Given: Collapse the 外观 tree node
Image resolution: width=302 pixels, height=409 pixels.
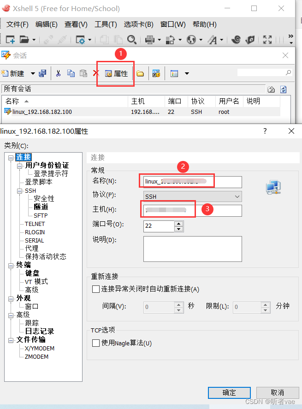Looking at the screenshot, I should coord(11,299).
